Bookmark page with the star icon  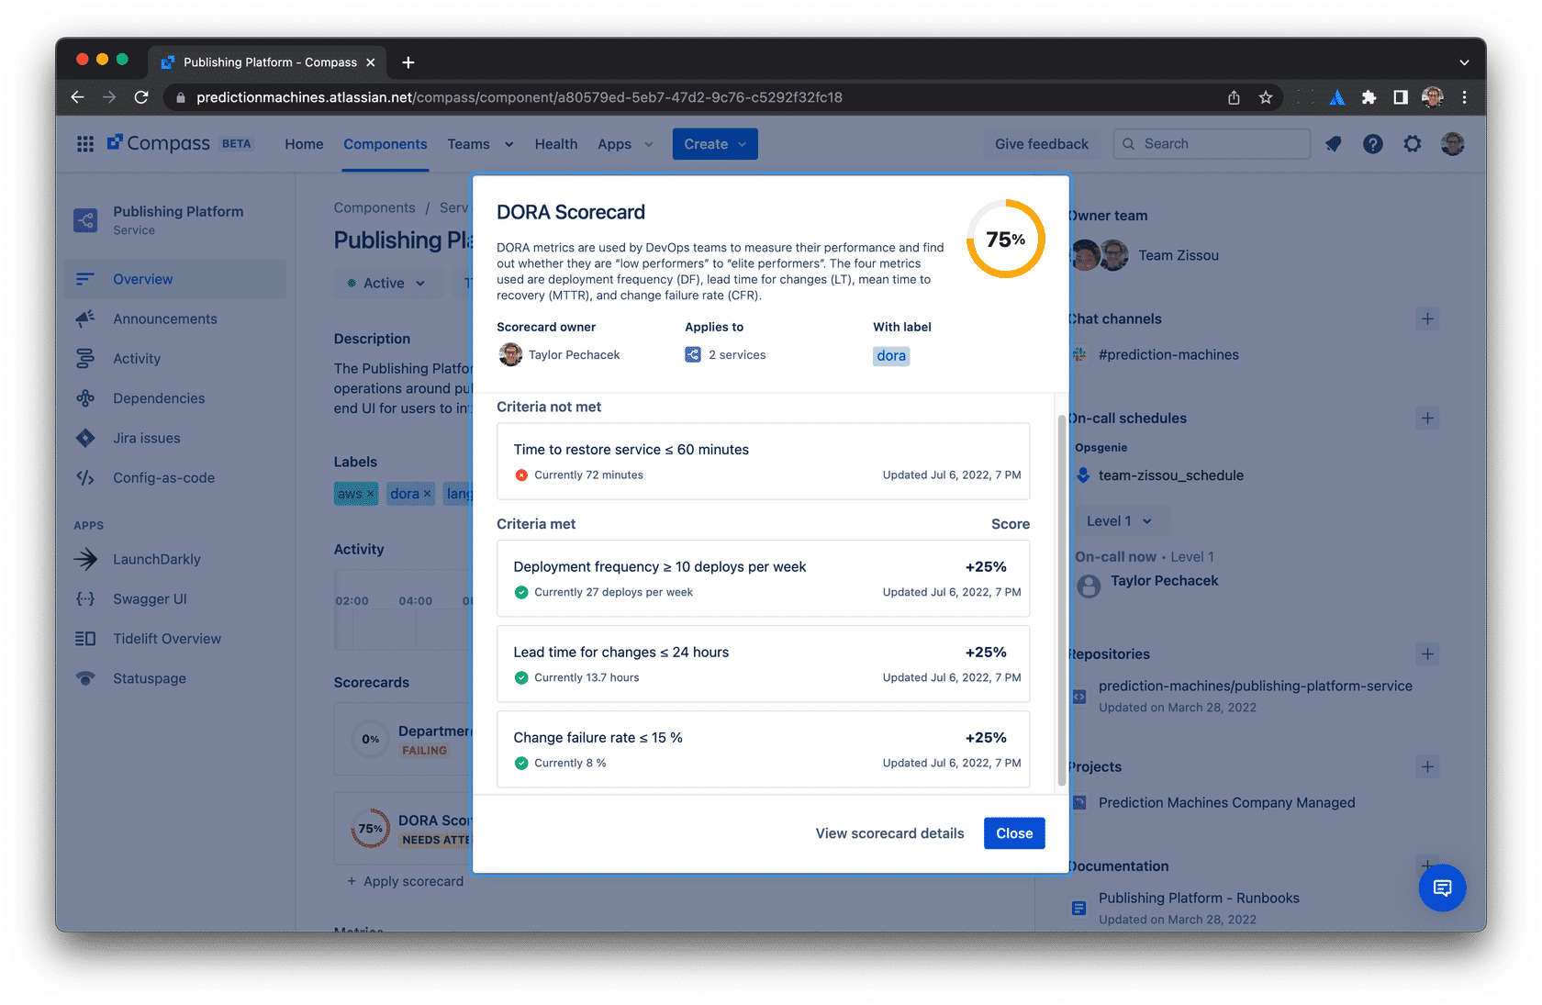(1266, 97)
